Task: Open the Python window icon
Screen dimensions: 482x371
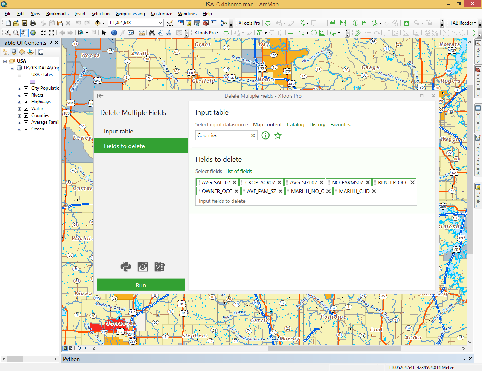Action: pos(214,23)
